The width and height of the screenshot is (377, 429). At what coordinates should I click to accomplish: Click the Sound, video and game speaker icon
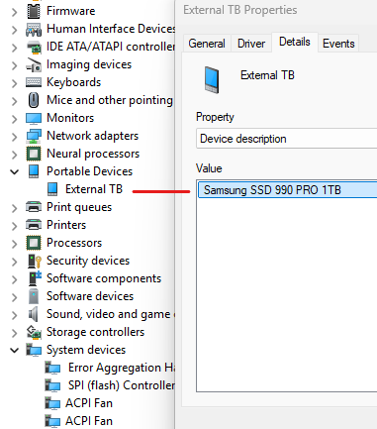33,314
